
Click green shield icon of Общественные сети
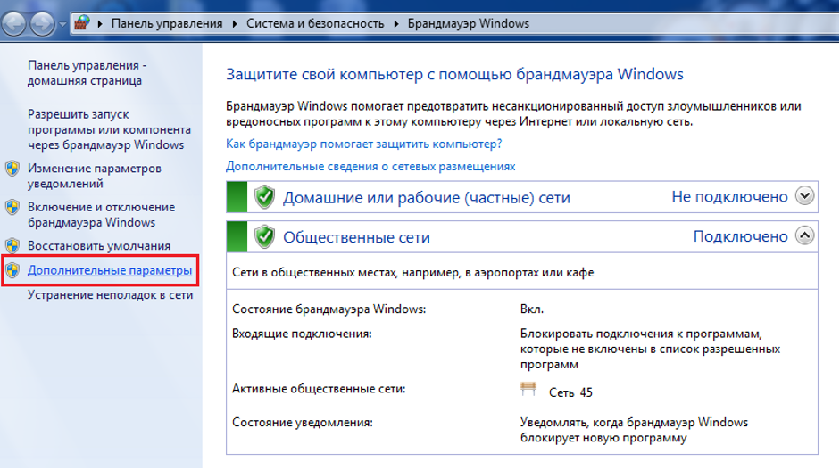pos(264,236)
